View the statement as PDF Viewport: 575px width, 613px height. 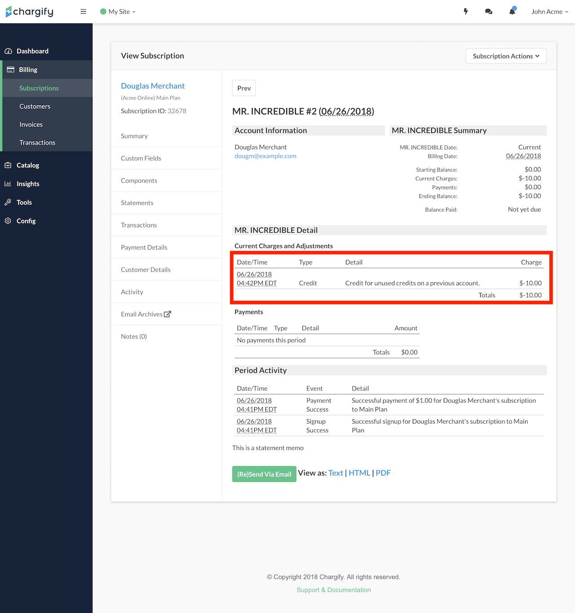pyautogui.click(x=383, y=473)
